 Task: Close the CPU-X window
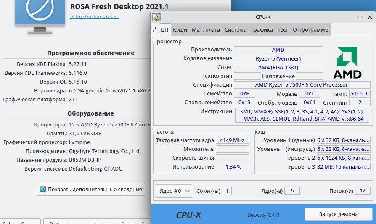pos(369,17)
